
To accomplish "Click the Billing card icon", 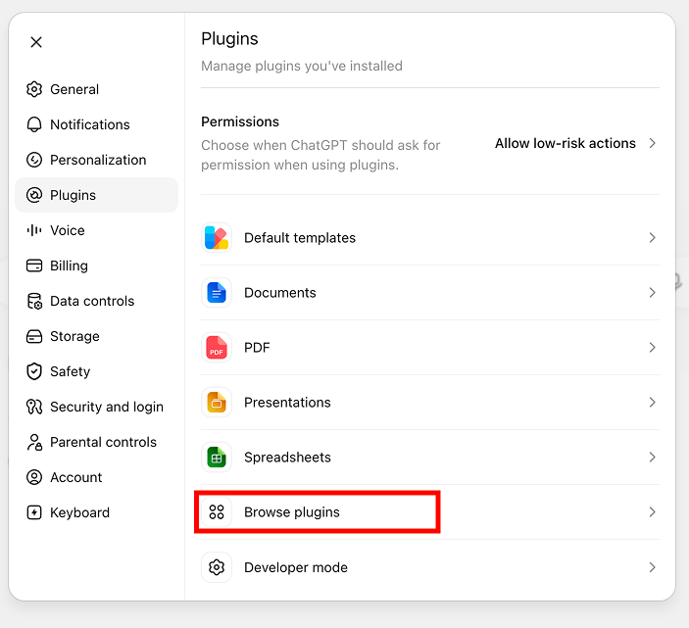I will pos(34,266).
